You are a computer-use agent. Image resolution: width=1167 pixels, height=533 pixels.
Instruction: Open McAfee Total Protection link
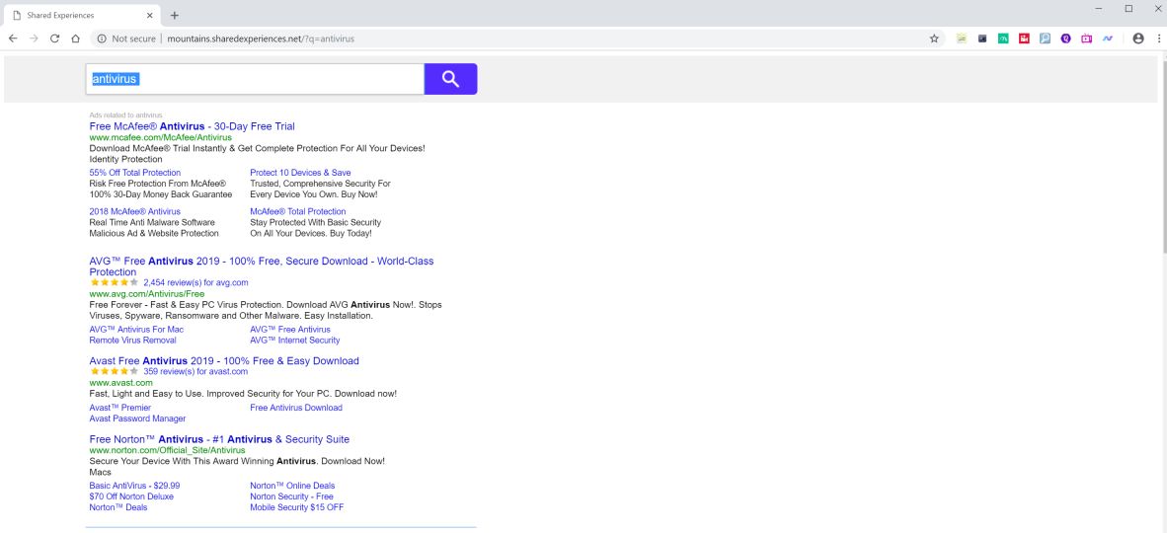click(x=298, y=211)
